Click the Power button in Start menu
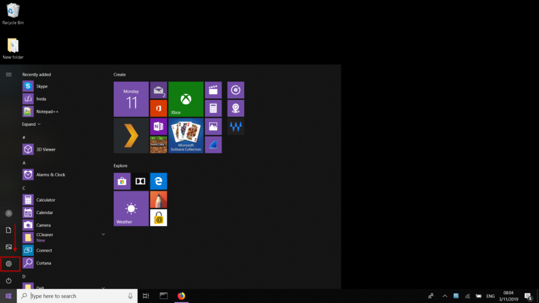Image resolution: width=539 pixels, height=303 pixels. point(8,281)
